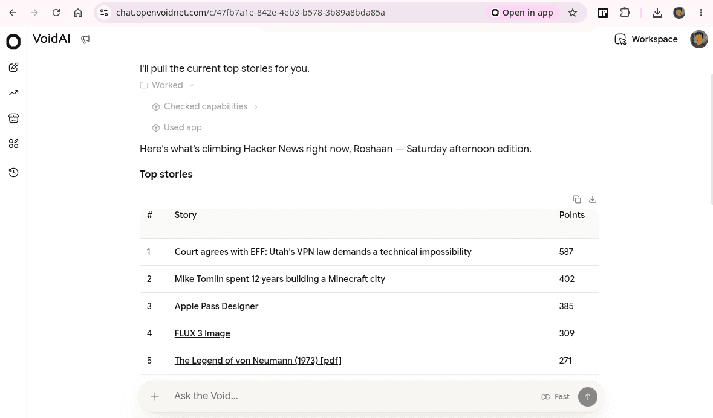The width and height of the screenshot is (713, 418).
Task: Click the Story column header
Action: tap(186, 215)
